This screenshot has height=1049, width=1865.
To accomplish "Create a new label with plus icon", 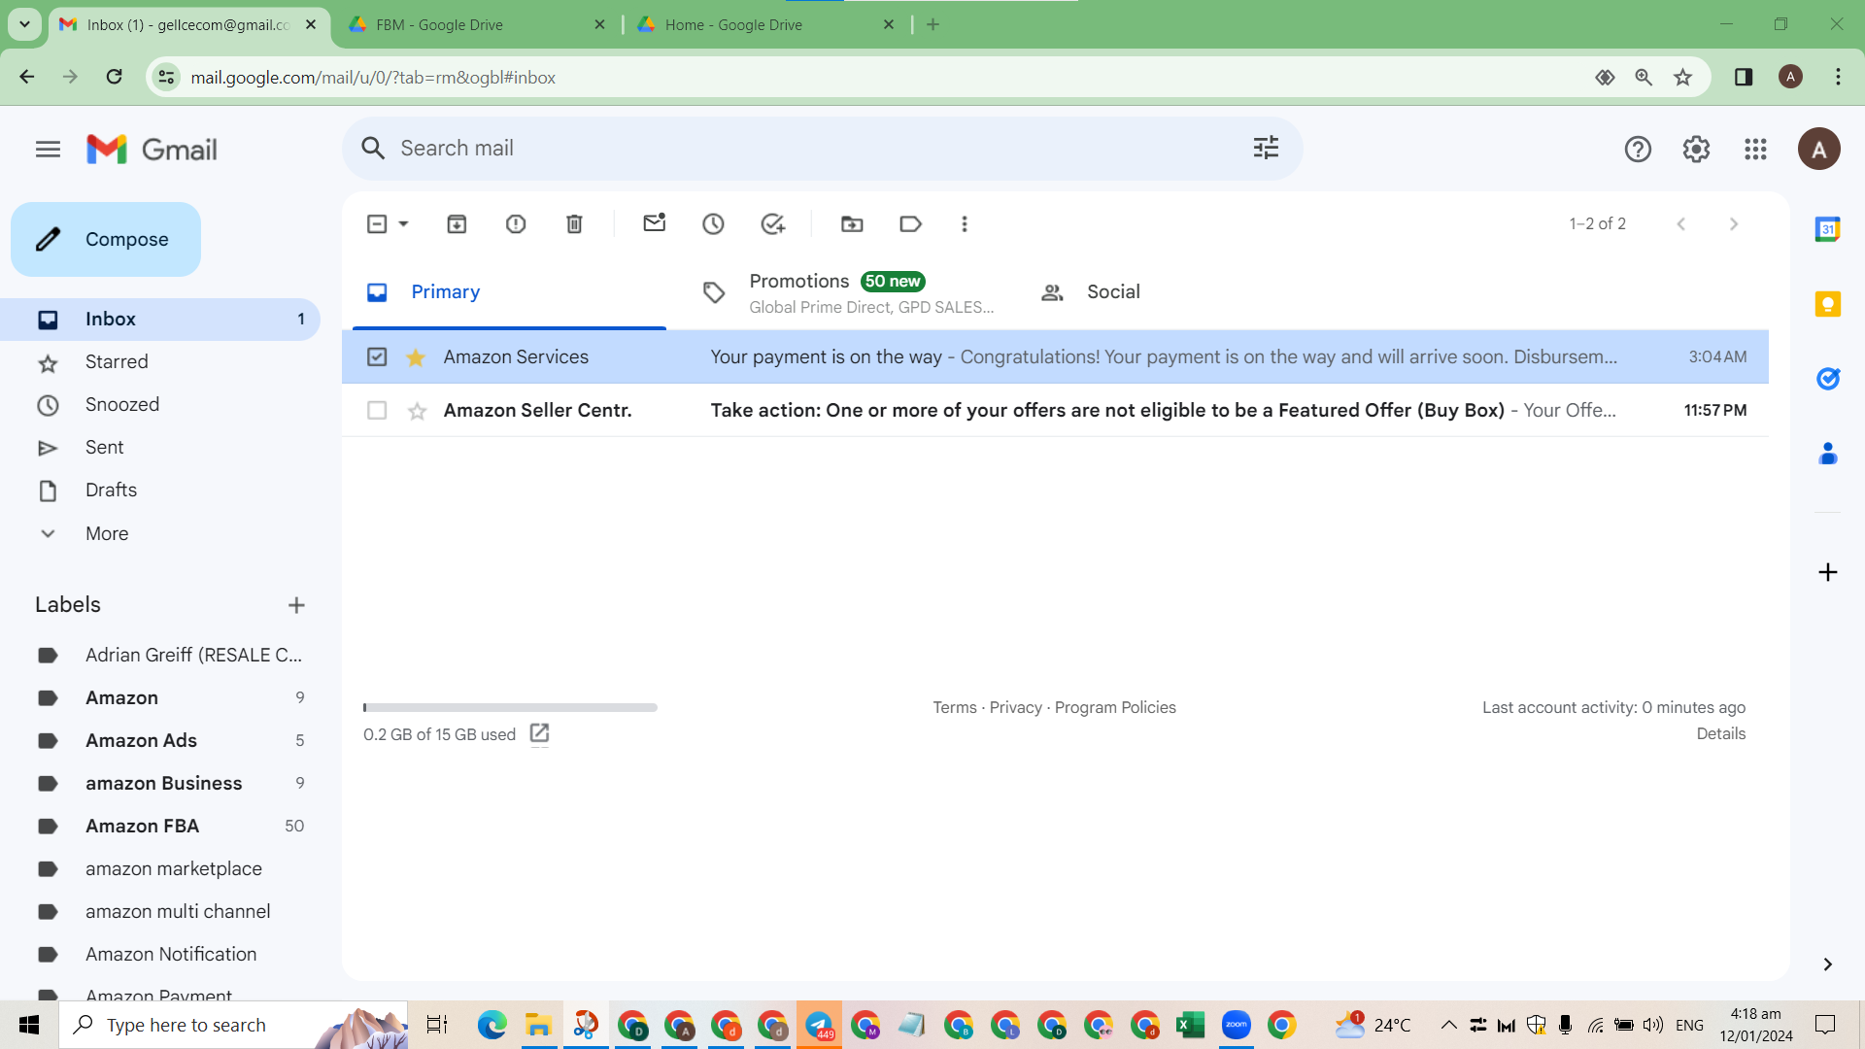I will tap(296, 605).
